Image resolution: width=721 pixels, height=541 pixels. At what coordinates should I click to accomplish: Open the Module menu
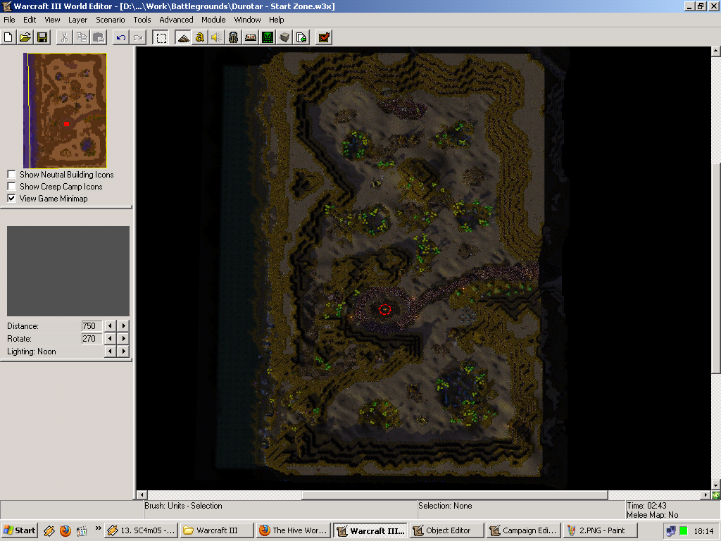coord(213,20)
